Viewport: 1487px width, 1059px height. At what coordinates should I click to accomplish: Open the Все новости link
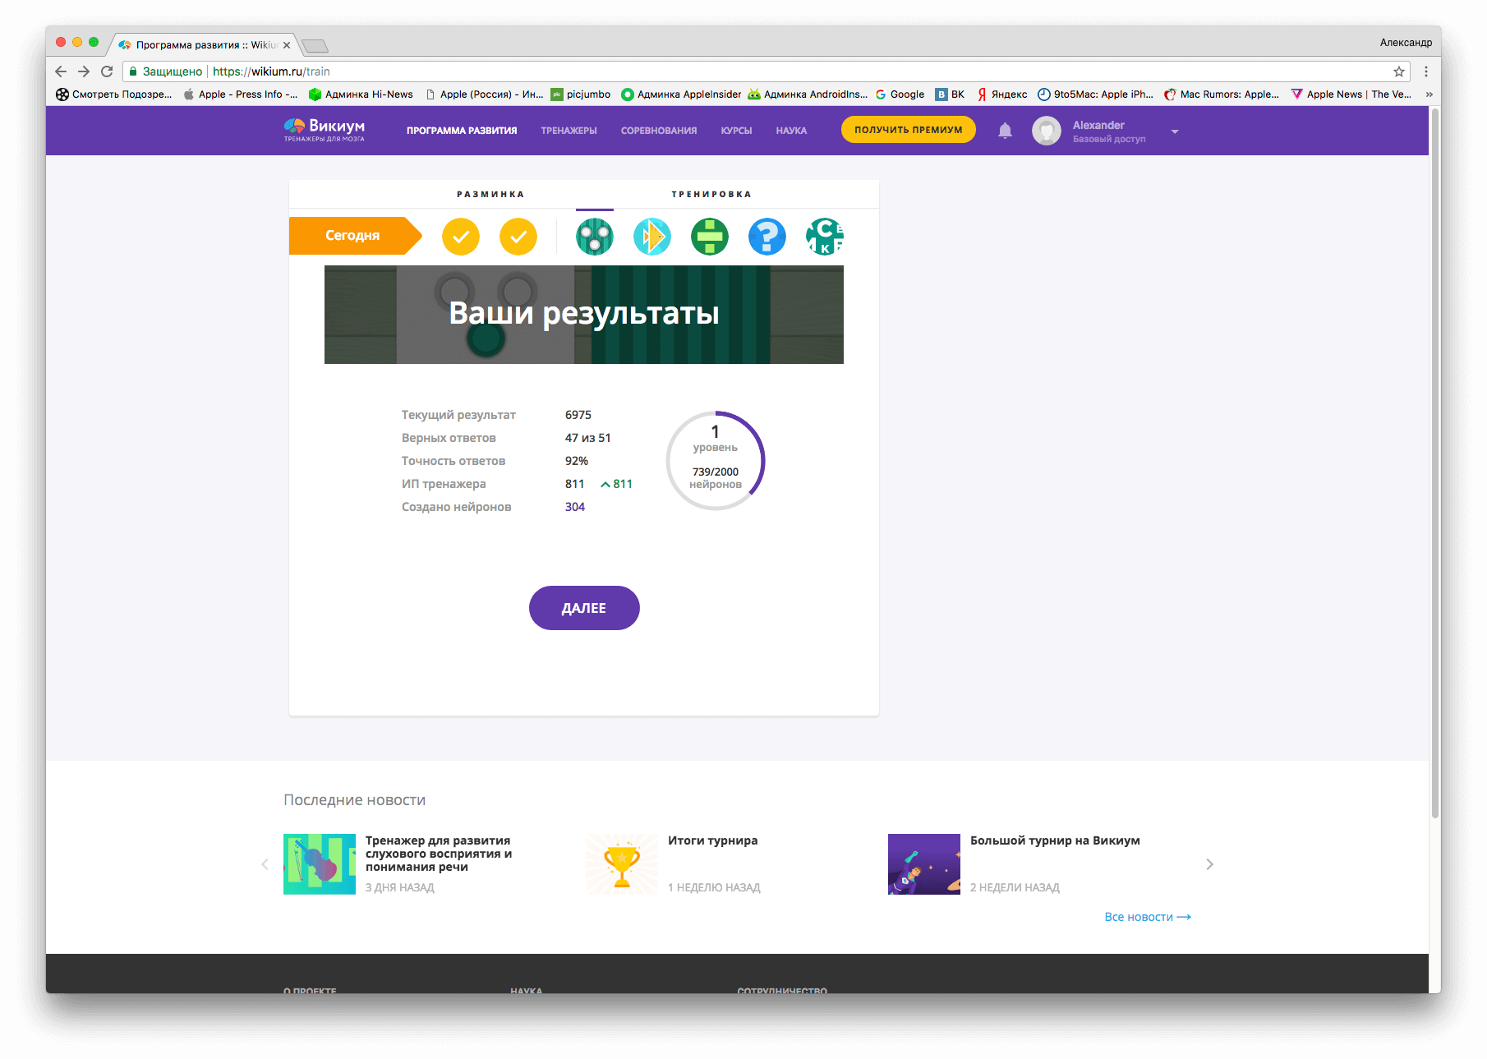click(x=1147, y=917)
